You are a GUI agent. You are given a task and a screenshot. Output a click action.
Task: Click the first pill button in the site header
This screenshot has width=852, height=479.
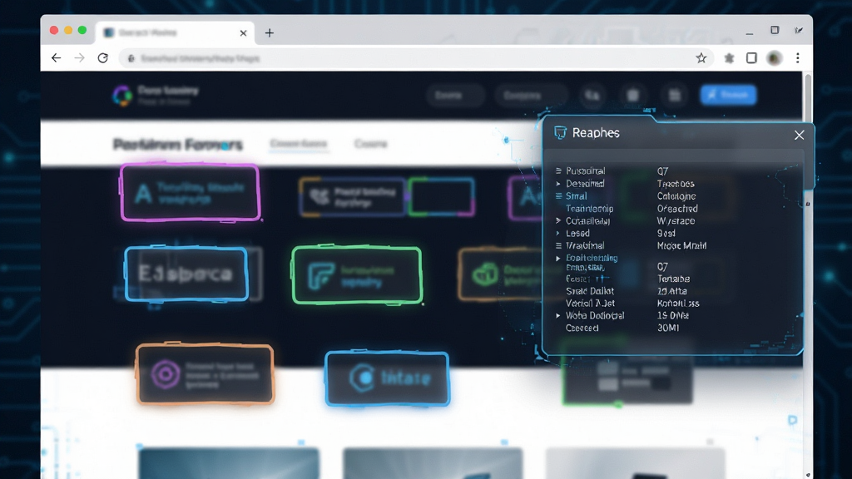(x=455, y=96)
